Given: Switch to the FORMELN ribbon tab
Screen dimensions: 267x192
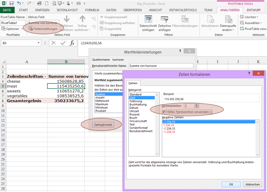Looking at the screenshot, I should 92,10.
